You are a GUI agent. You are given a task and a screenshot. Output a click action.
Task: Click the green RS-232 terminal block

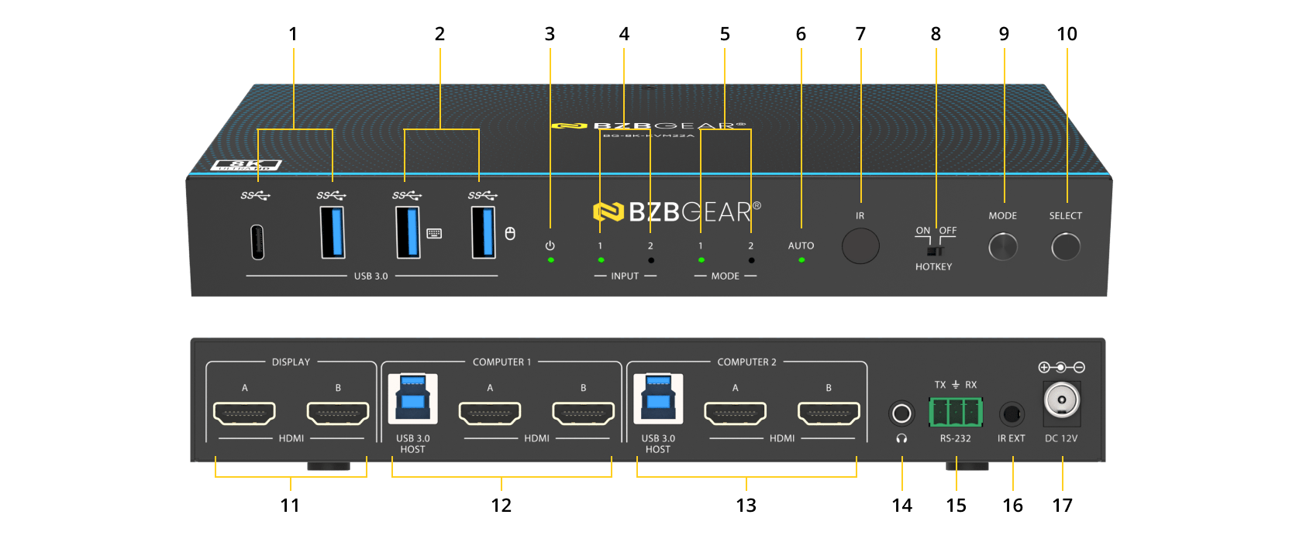click(956, 412)
